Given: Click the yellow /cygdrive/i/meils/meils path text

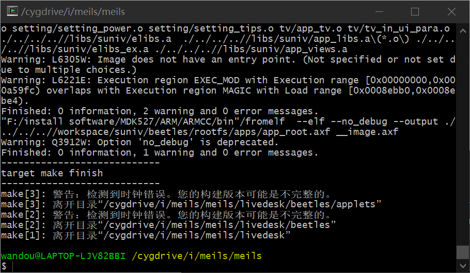Looking at the screenshot, I should 197,256.
